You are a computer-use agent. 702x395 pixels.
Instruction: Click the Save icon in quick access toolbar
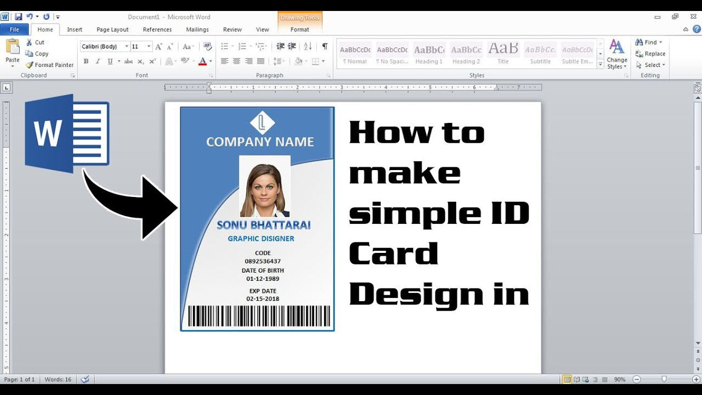tap(18, 17)
